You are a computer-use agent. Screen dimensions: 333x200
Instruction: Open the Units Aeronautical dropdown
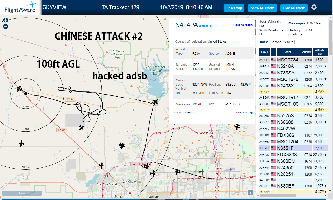pos(282,42)
